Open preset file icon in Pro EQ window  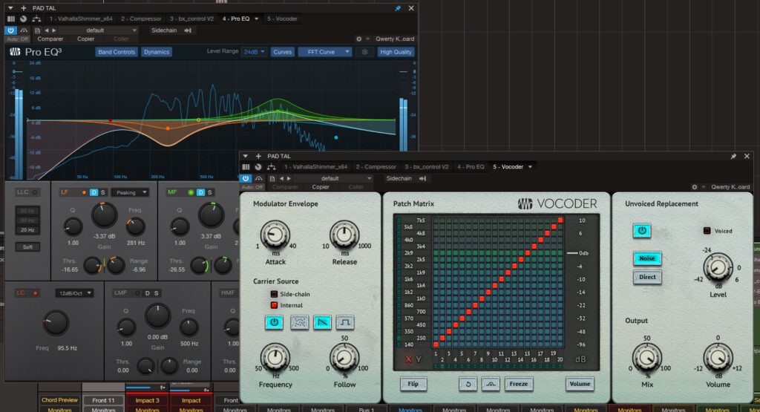[37, 30]
